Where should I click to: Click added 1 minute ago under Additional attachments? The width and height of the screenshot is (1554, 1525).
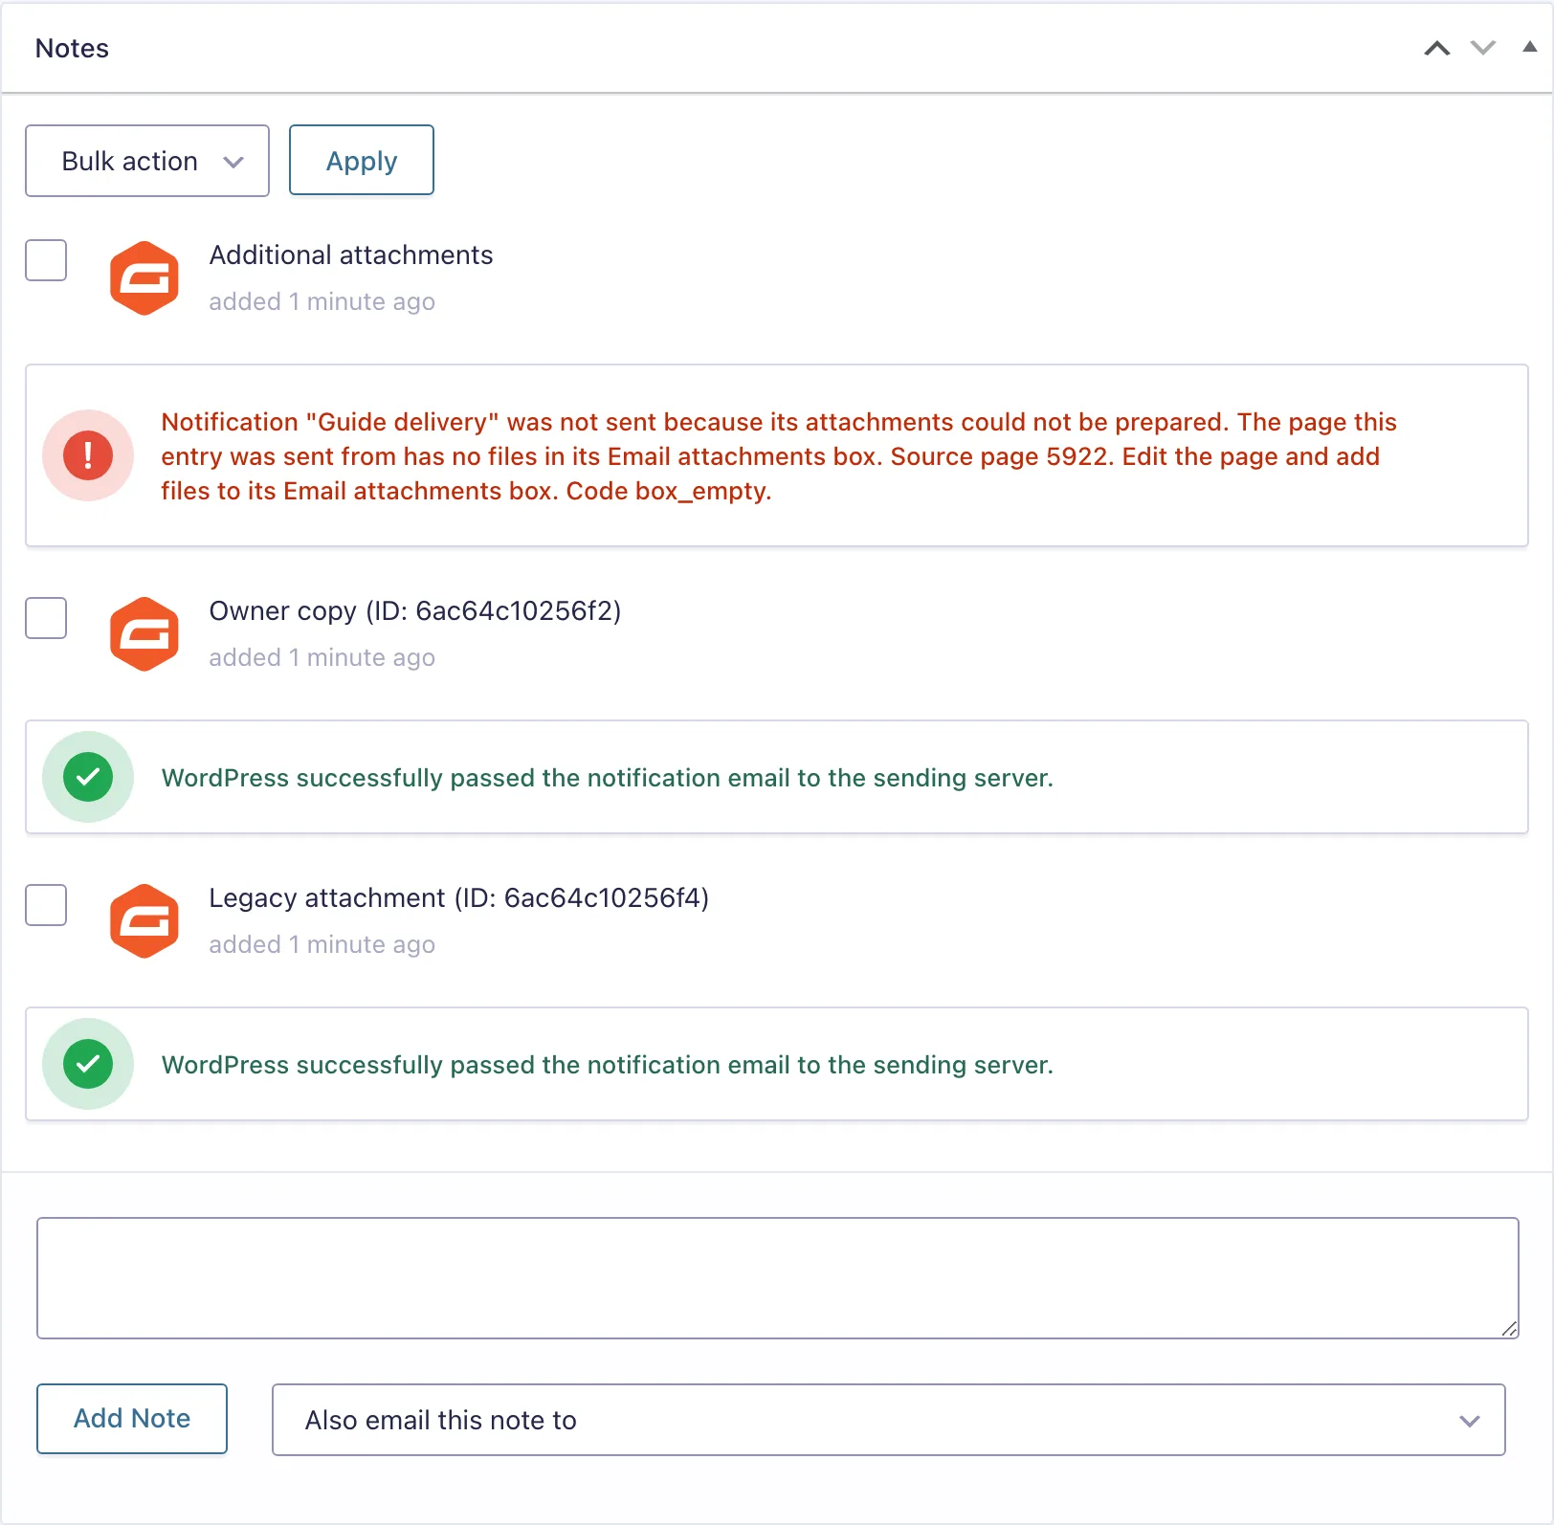(322, 301)
